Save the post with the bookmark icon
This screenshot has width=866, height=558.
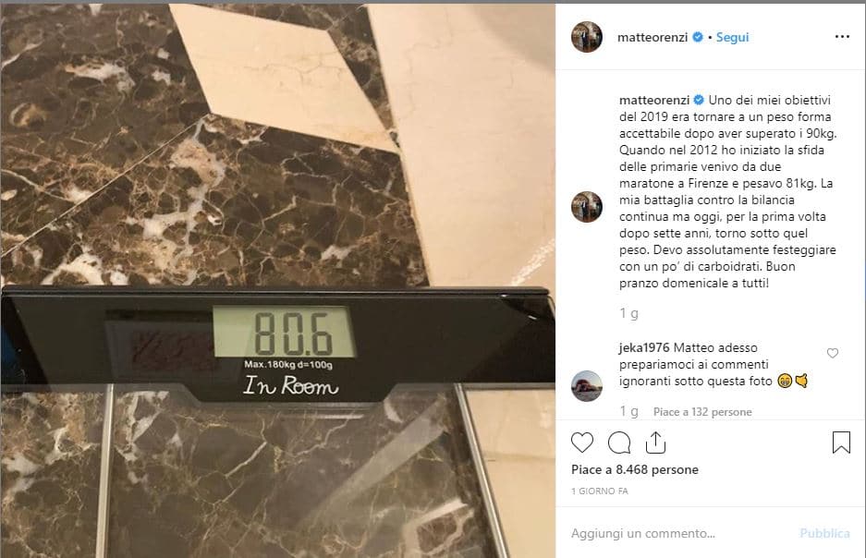(x=841, y=443)
